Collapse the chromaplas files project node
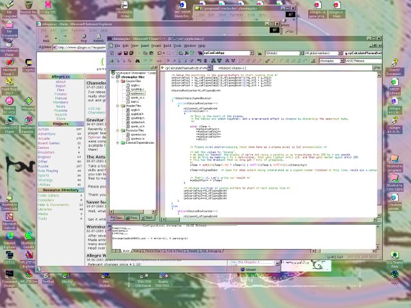The width and height of the screenshot is (411, 308). click(x=113, y=77)
